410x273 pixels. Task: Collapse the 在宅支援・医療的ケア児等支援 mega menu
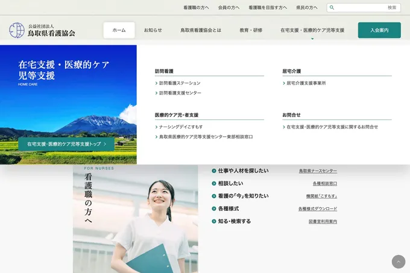pos(312,30)
